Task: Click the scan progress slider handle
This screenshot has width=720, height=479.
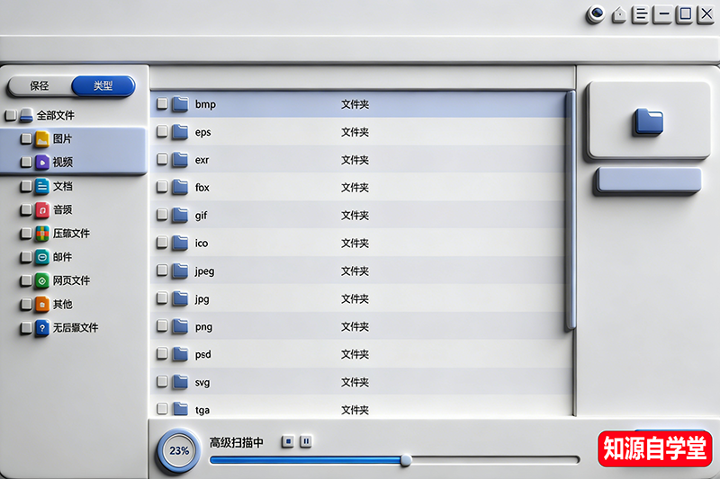Action: (x=406, y=460)
